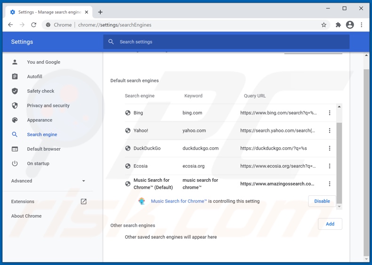
Task: Open Privacy and security settings
Action: [x=48, y=105]
